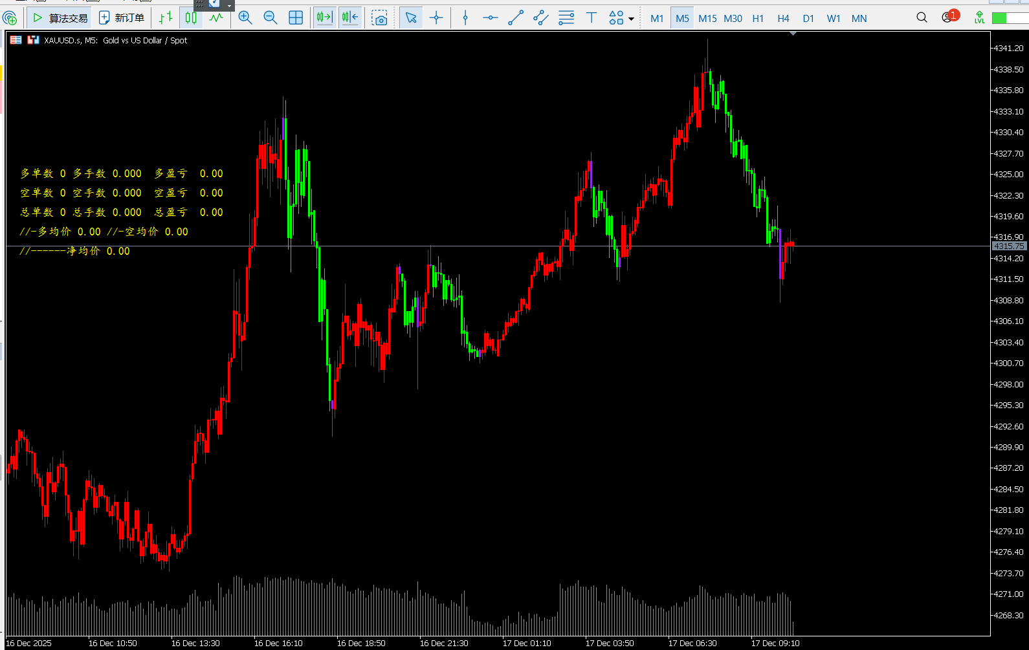
Task: Tile chart windows with the grid icon
Action: [296, 18]
